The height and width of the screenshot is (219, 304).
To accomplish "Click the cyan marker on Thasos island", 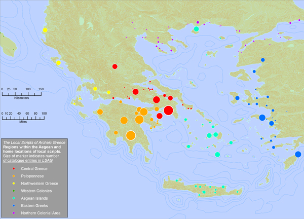I will (x=197, y=29).
